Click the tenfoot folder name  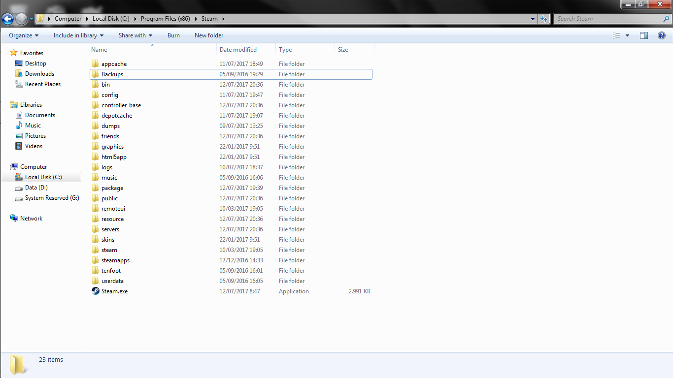(111, 271)
